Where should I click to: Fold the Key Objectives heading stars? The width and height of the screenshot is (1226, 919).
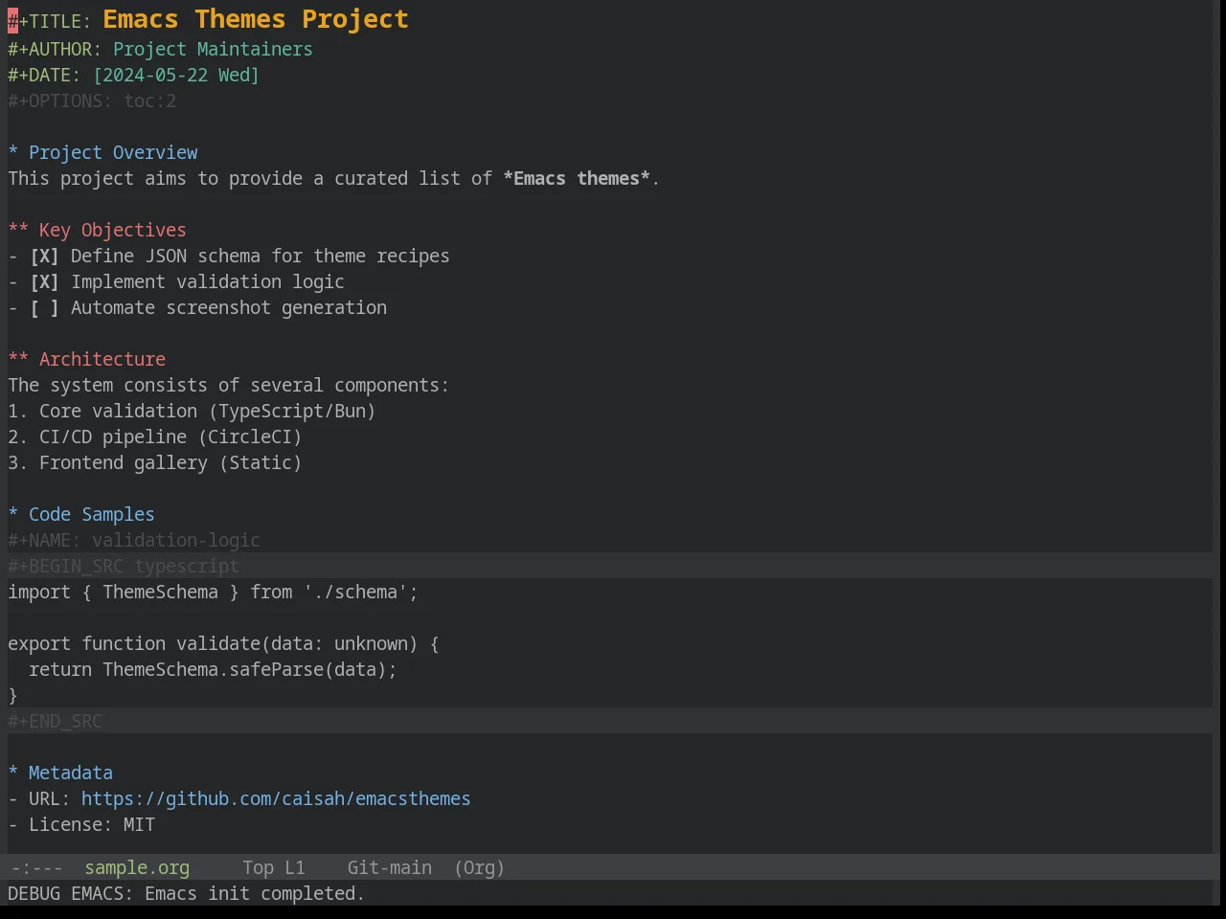18,230
